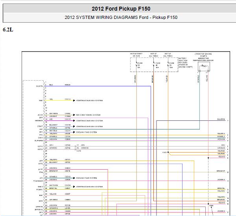Viewport: 236px width, 216px height.
Task: Click the arrow on the YEL wire to Starting/Charging System
Action: tap(74, 101)
